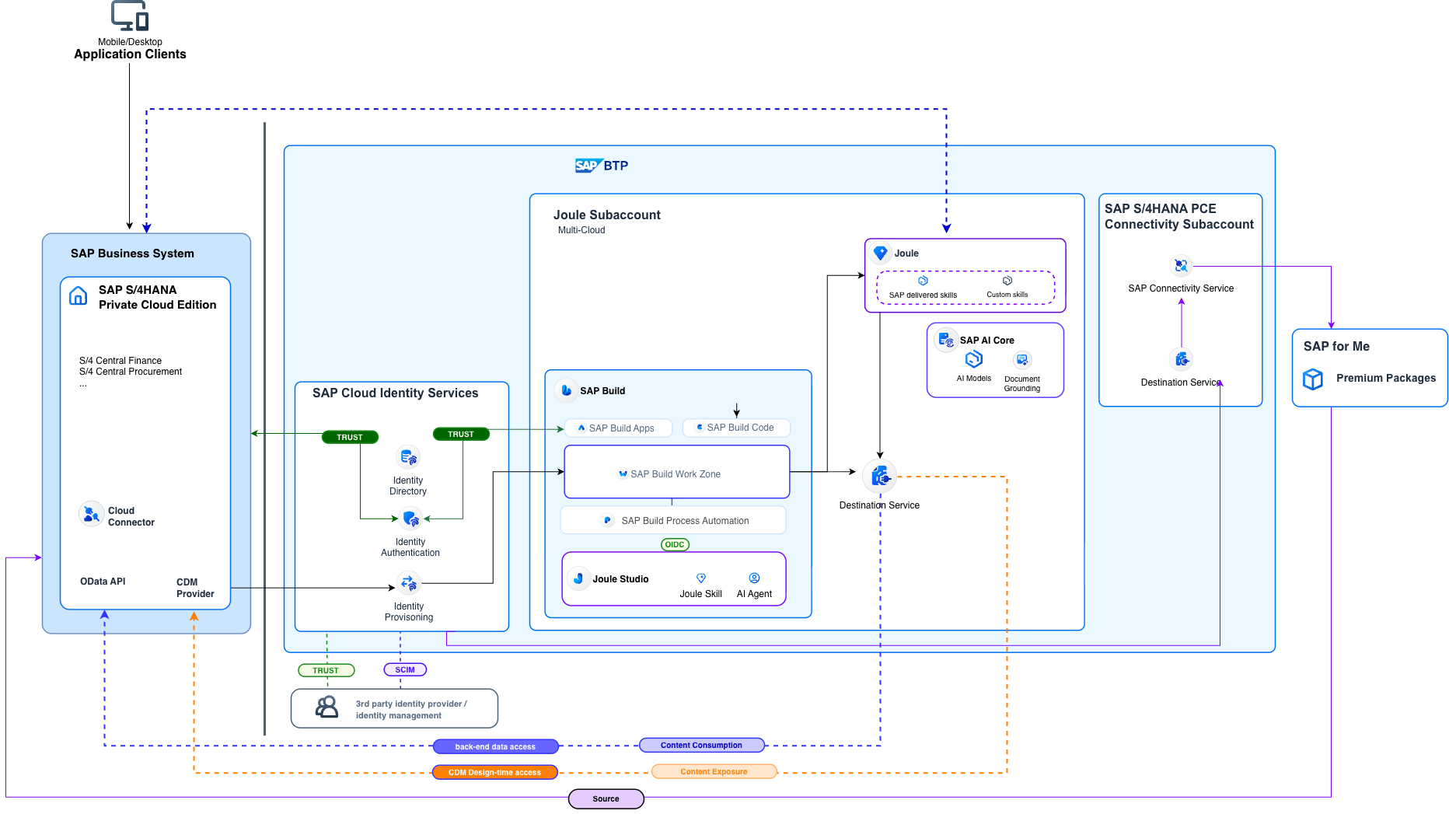Click the 'Joule Subaccount' heading
This screenshot has height=814, width=1449.
point(607,215)
